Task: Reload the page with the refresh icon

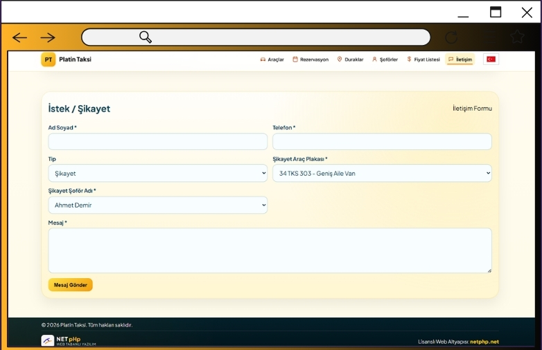Action: [x=451, y=37]
